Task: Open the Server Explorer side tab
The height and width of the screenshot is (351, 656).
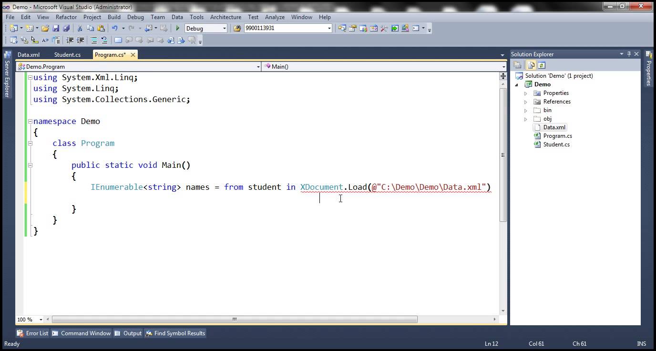Action: point(7,75)
